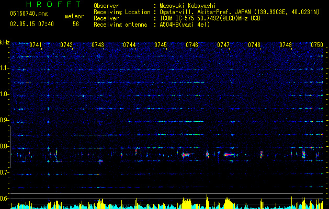Image resolution: width=329 pixels, height=209 pixels.
Task: Click the meteor label
Action: click(x=74, y=16)
